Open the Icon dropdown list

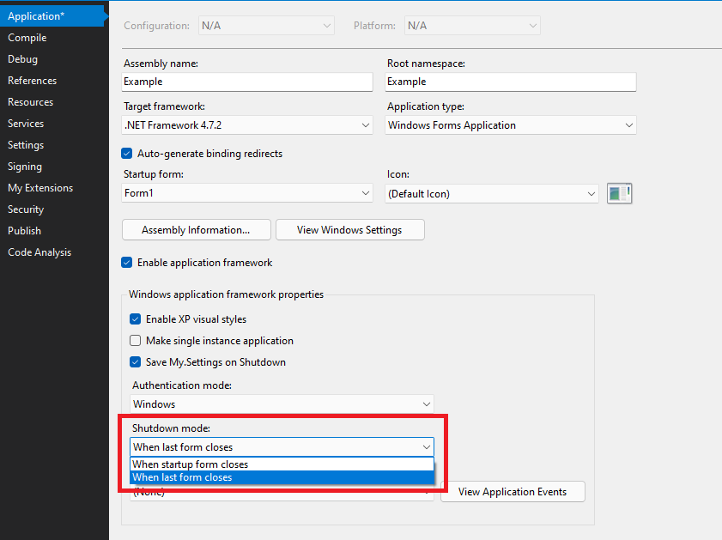coord(492,194)
